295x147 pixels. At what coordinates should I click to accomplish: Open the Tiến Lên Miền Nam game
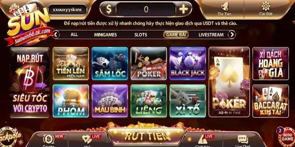71,64
